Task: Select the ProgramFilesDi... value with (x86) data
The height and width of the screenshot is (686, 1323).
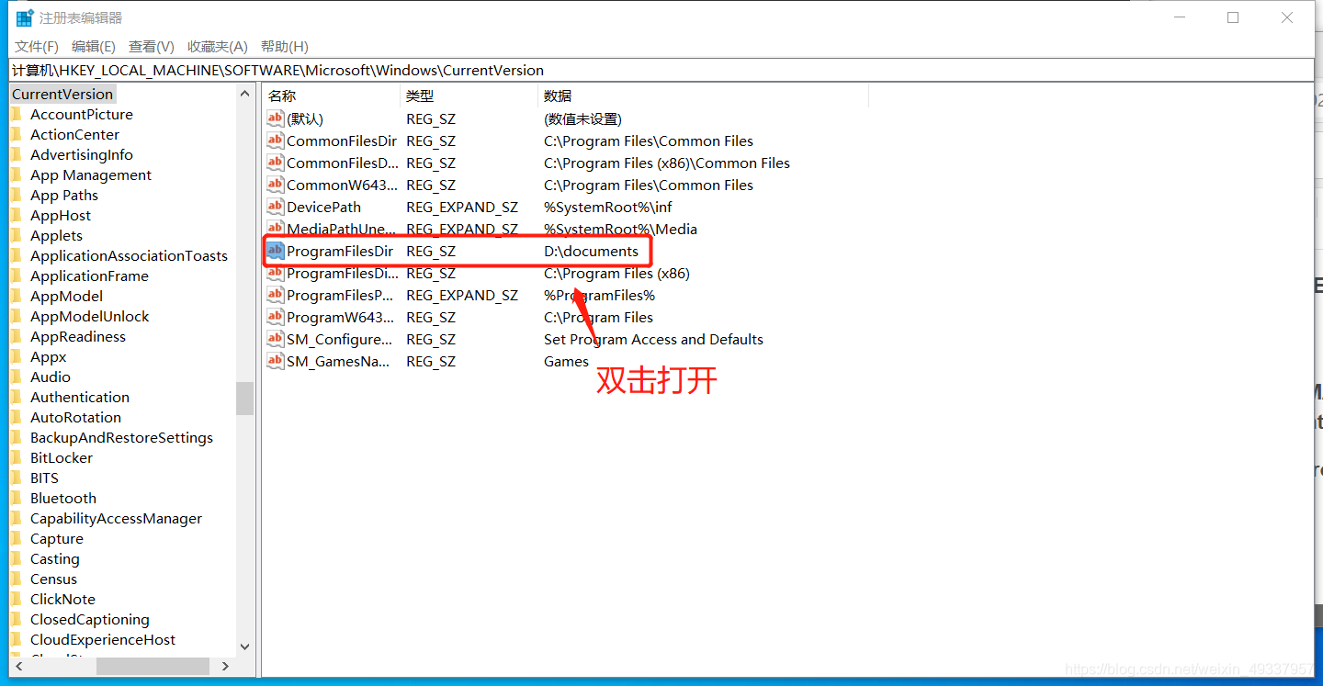Action: point(343,274)
